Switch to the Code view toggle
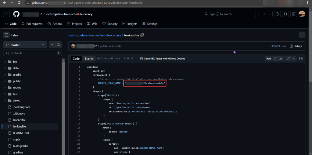The width and height of the screenshot is (312, 155). pos(76,59)
